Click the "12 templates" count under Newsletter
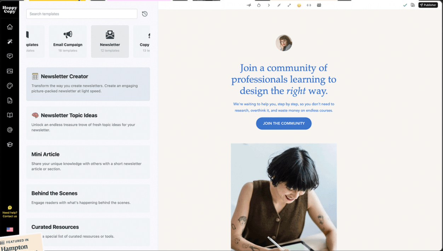The width and height of the screenshot is (443, 251). [x=110, y=51]
